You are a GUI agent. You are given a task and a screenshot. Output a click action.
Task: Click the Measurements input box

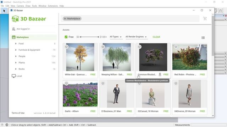(208, 125)
